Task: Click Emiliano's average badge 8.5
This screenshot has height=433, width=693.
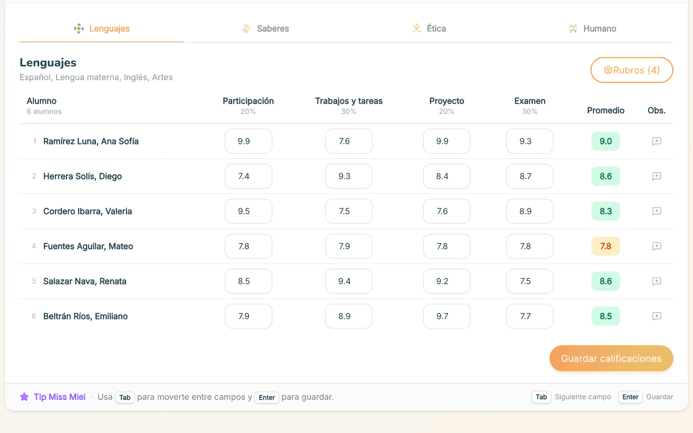Action: pyautogui.click(x=606, y=316)
